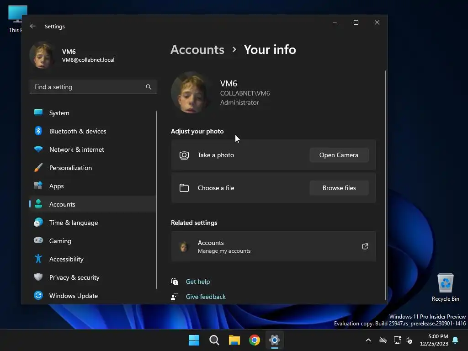Click the Accessibility figure icon
This screenshot has width=468, height=351.
click(38, 259)
